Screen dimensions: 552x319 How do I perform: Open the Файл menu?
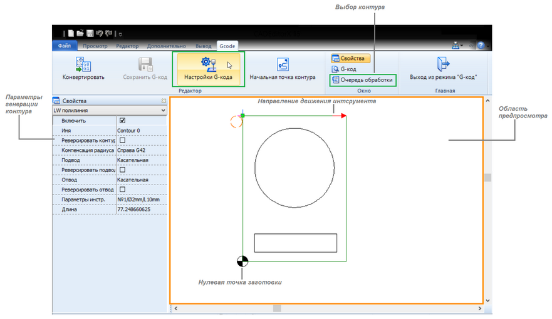click(x=64, y=46)
